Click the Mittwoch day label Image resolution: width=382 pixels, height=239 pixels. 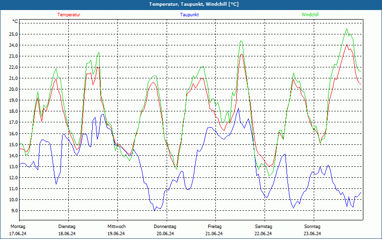pyautogui.click(x=117, y=227)
